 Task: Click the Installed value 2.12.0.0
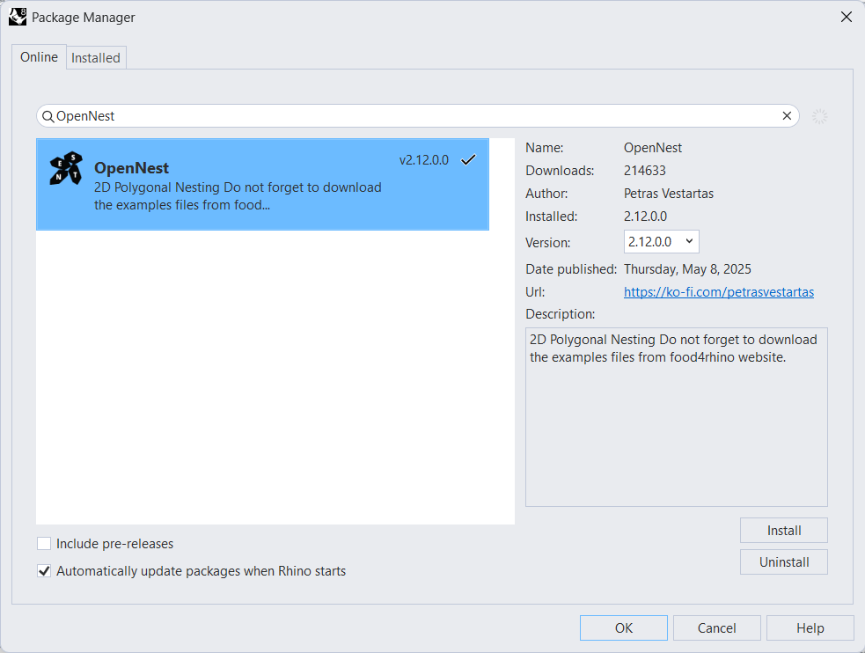645,216
